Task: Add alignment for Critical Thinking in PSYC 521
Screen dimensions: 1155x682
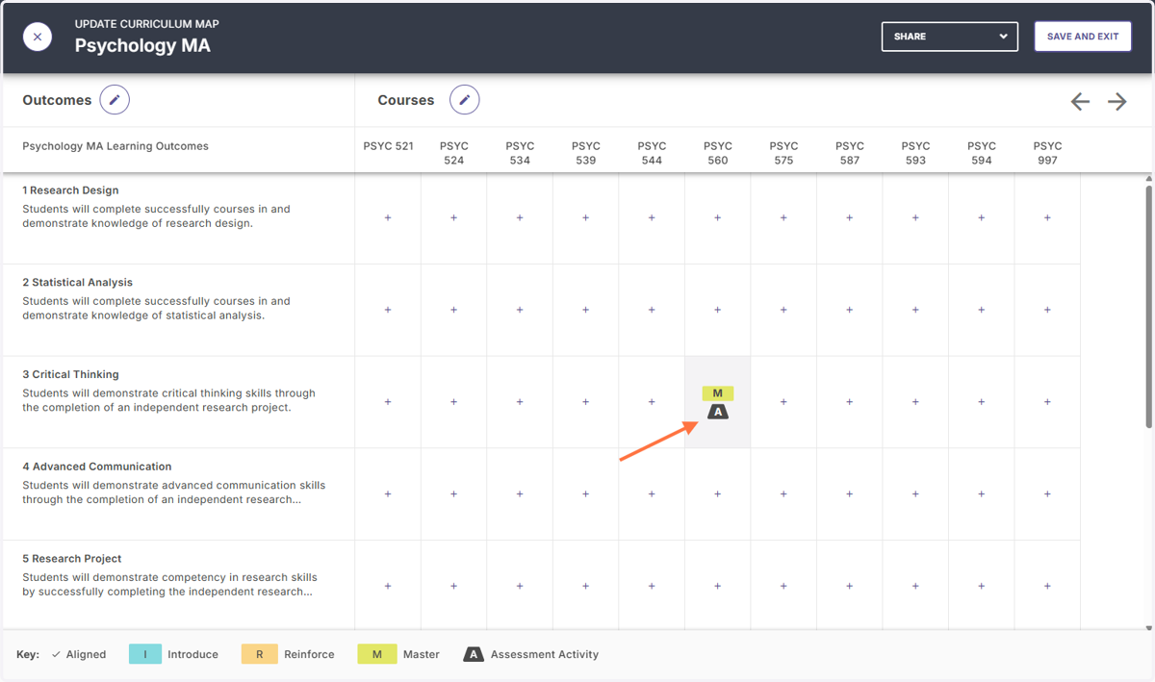Action: pos(388,402)
